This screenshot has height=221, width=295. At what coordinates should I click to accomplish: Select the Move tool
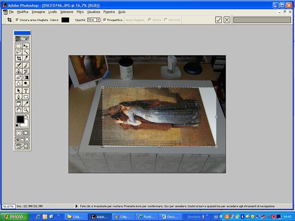(26, 46)
